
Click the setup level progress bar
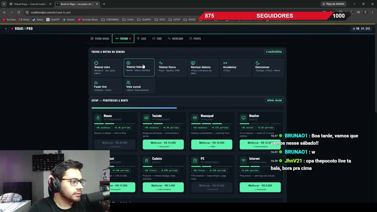click(187, 108)
